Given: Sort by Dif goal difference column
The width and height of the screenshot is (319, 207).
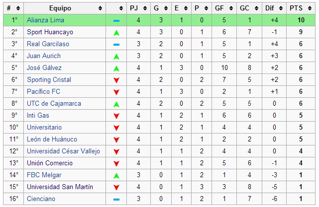Looking at the screenshot, I should coord(278,8).
